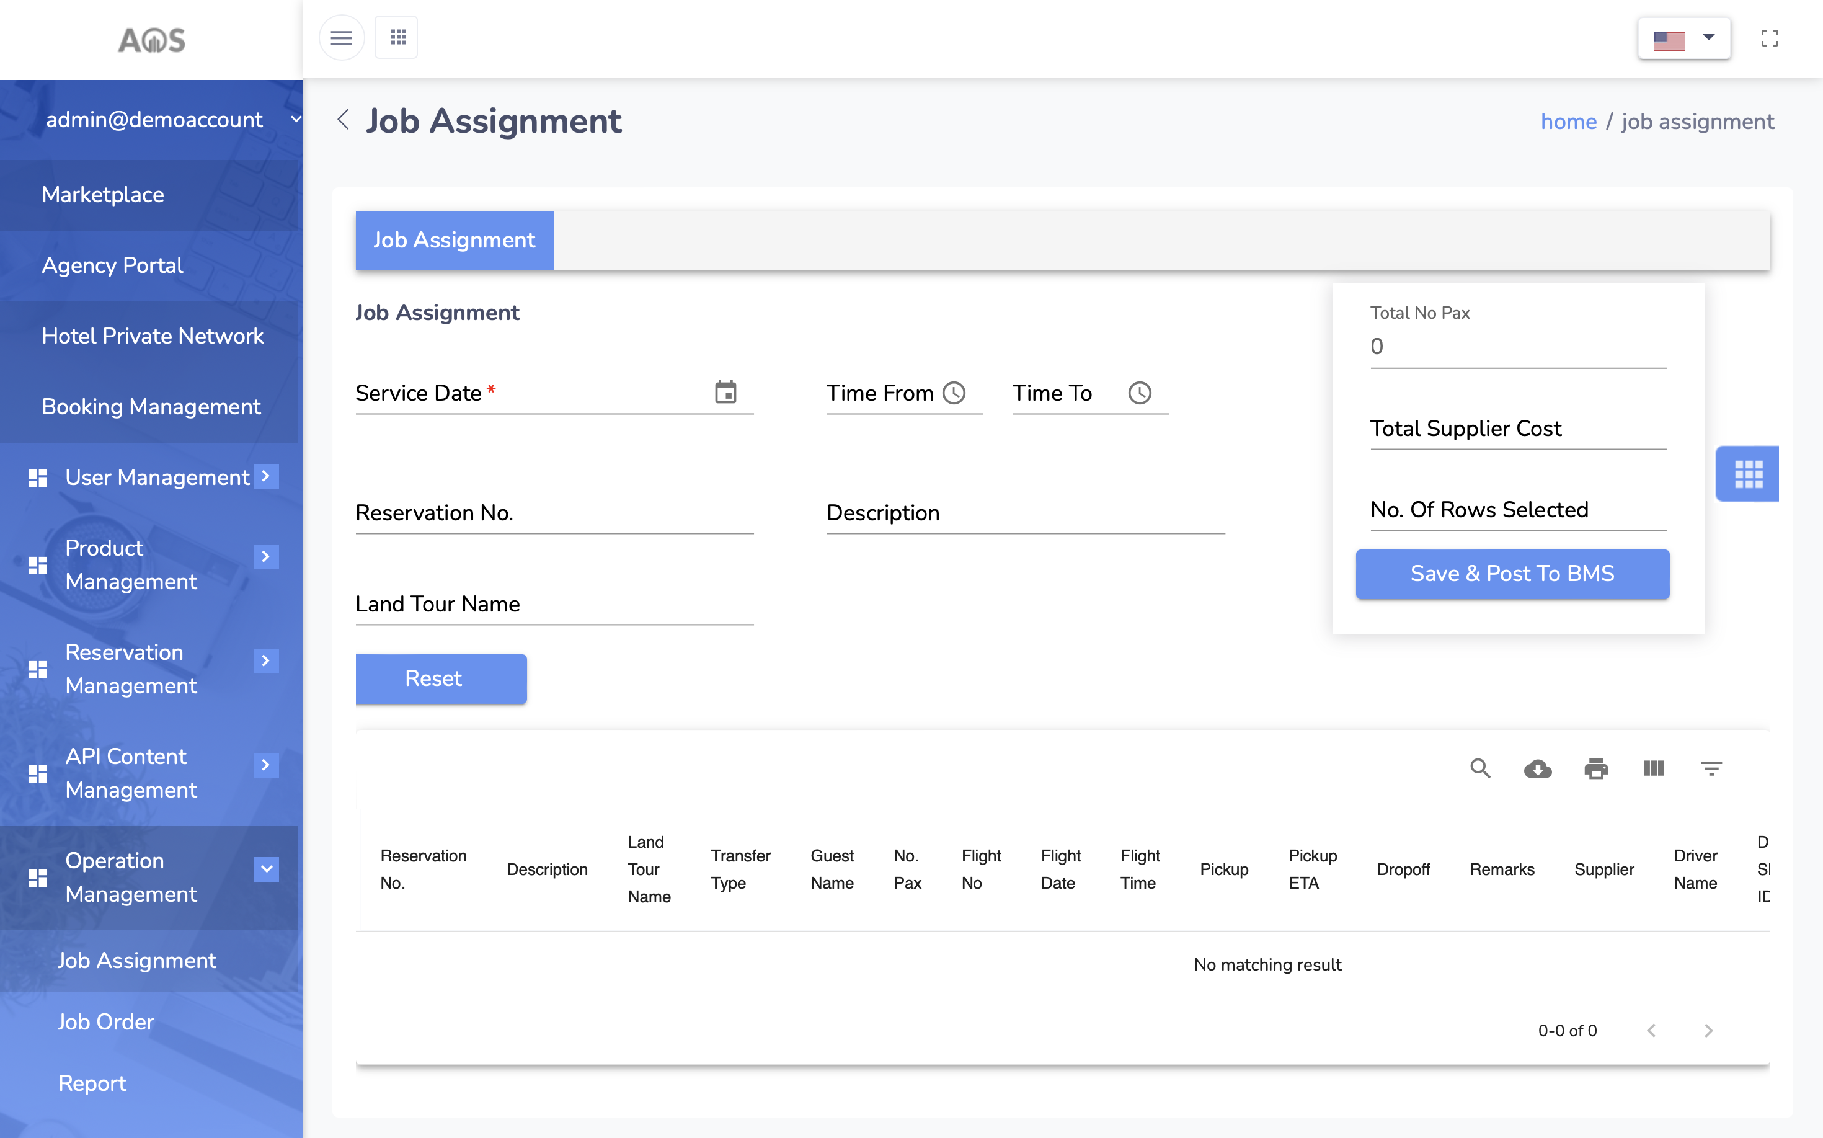Download table data as CSV

click(x=1537, y=768)
